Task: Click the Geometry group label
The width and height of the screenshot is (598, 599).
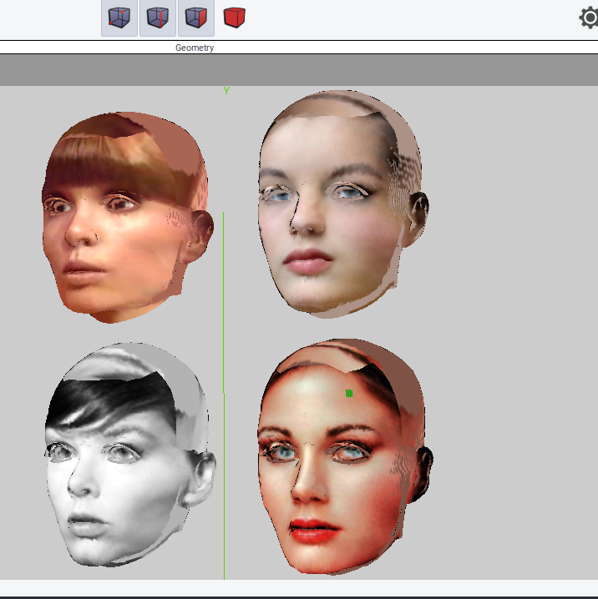Action: point(195,48)
